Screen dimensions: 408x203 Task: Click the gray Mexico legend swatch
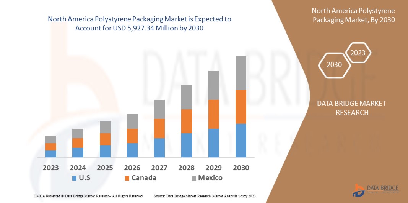click(193, 178)
